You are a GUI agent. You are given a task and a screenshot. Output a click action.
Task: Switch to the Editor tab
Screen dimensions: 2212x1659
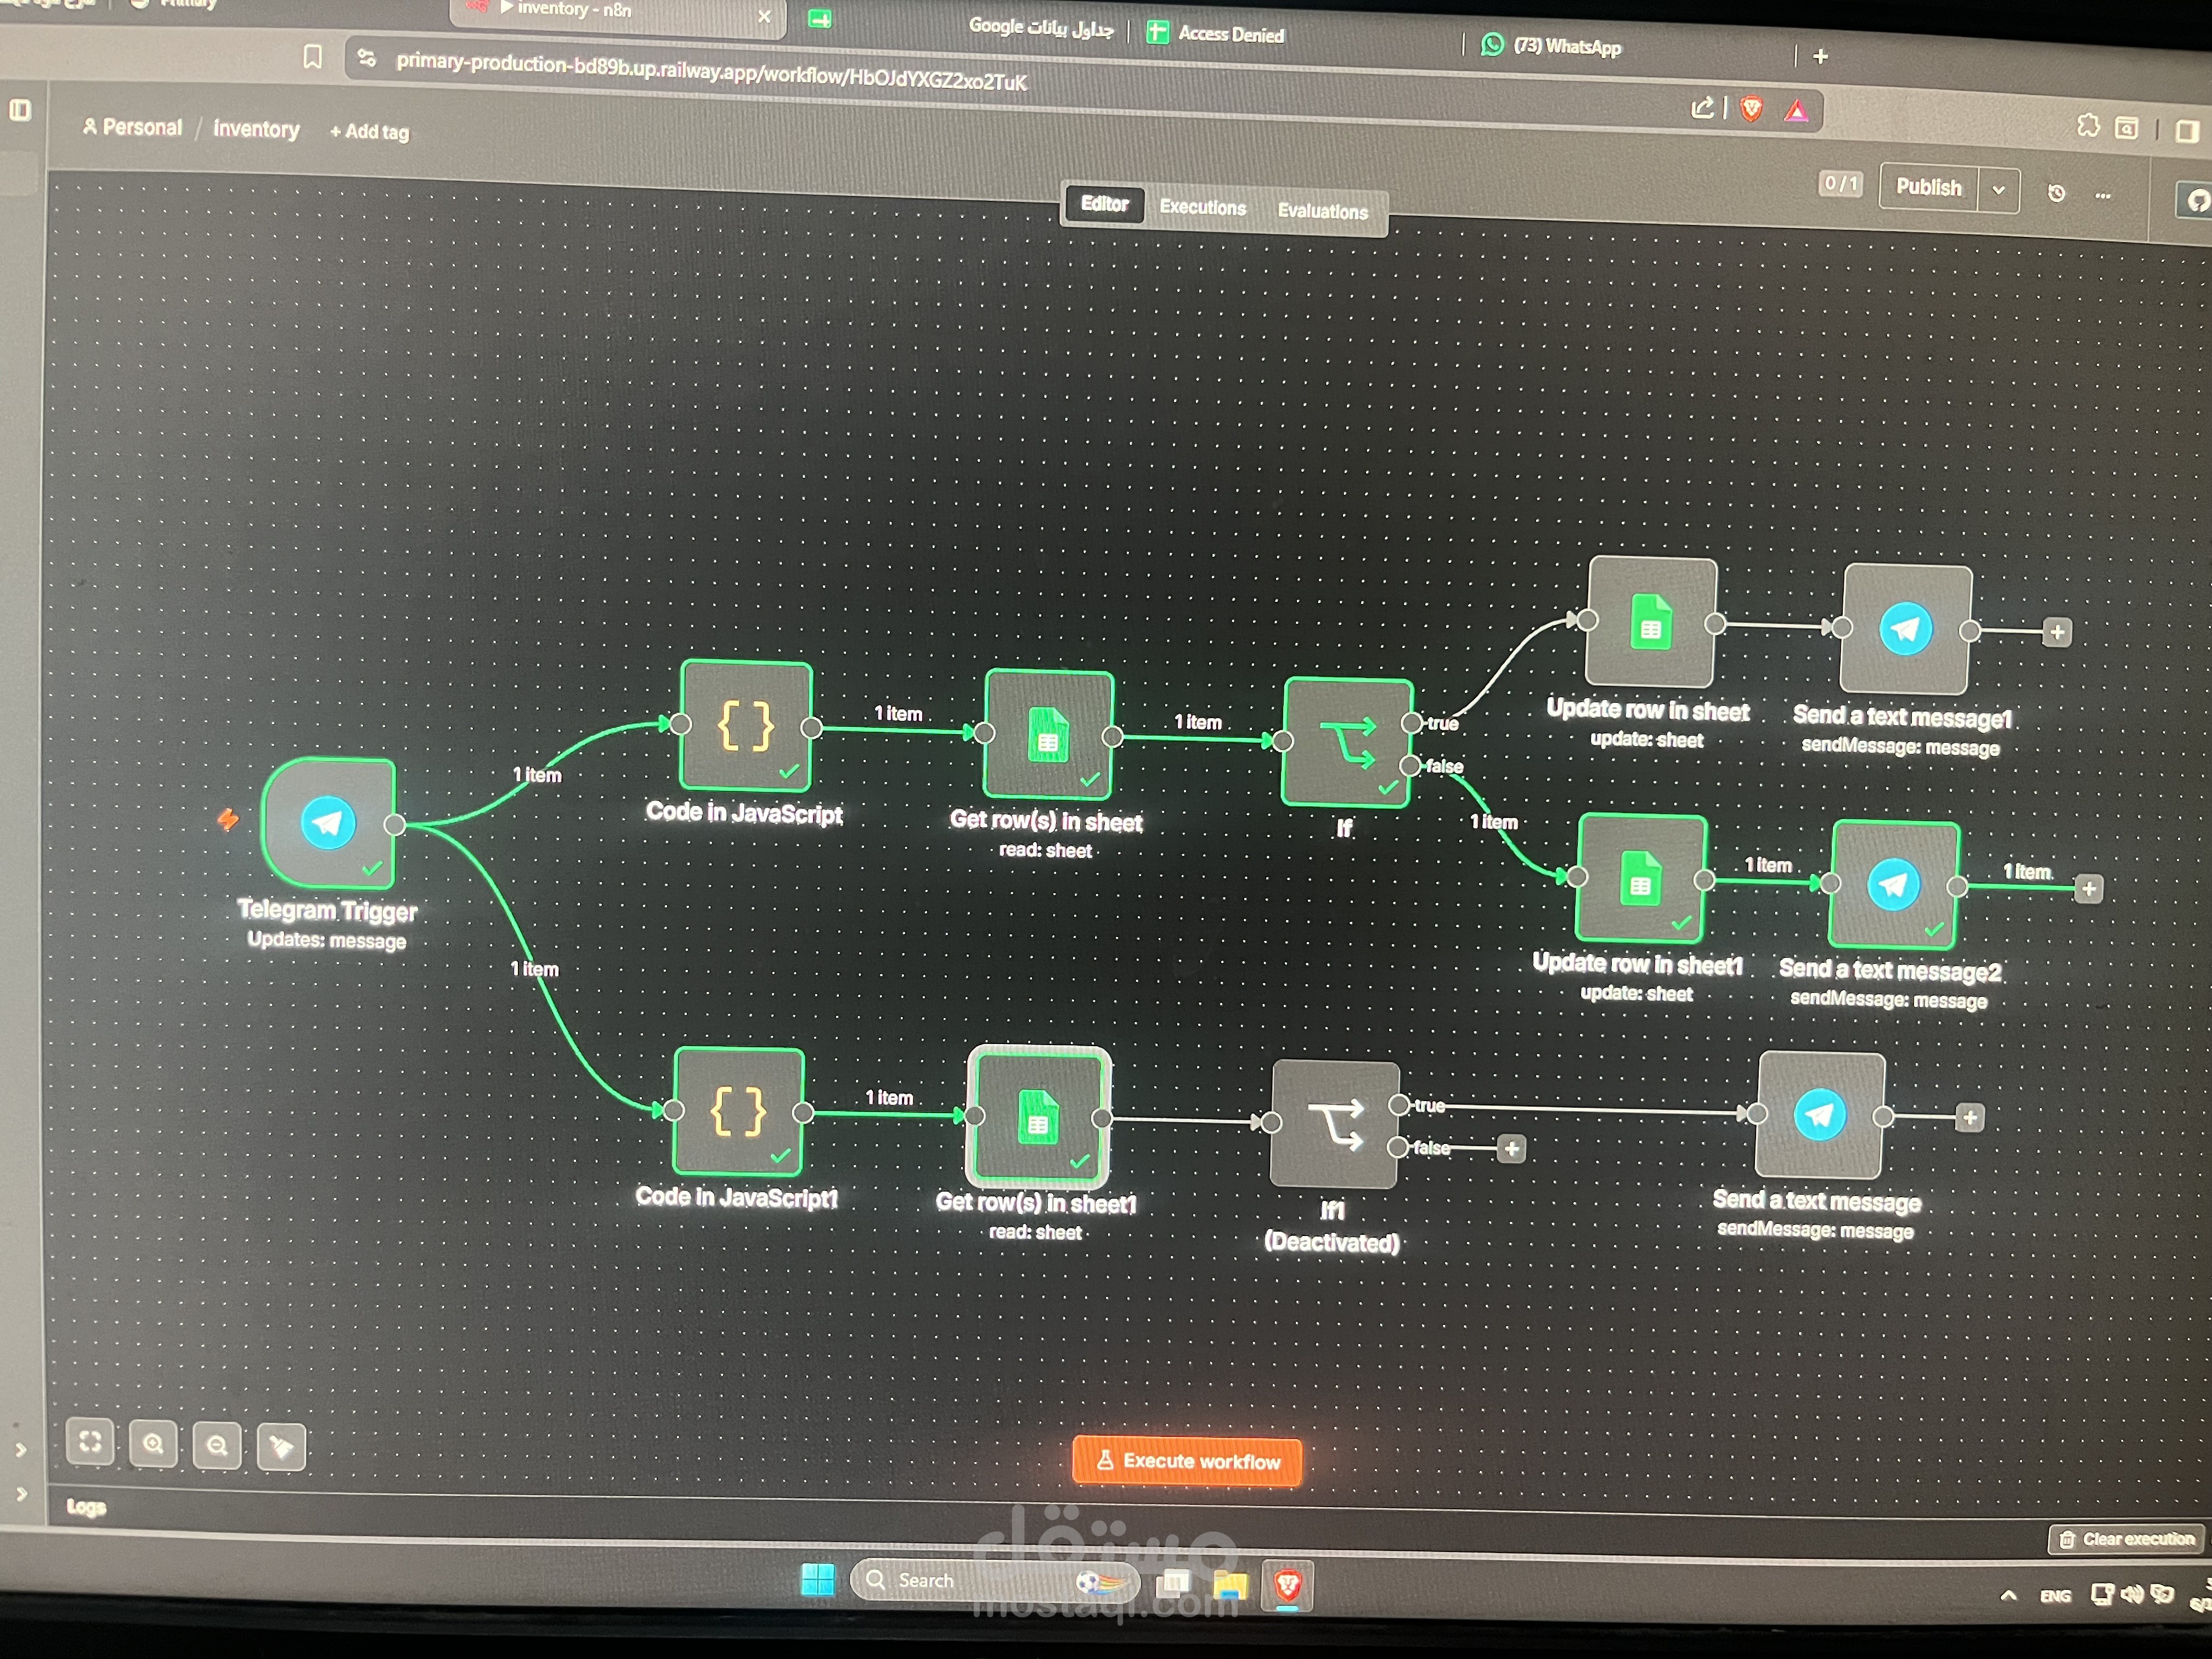tap(1104, 204)
